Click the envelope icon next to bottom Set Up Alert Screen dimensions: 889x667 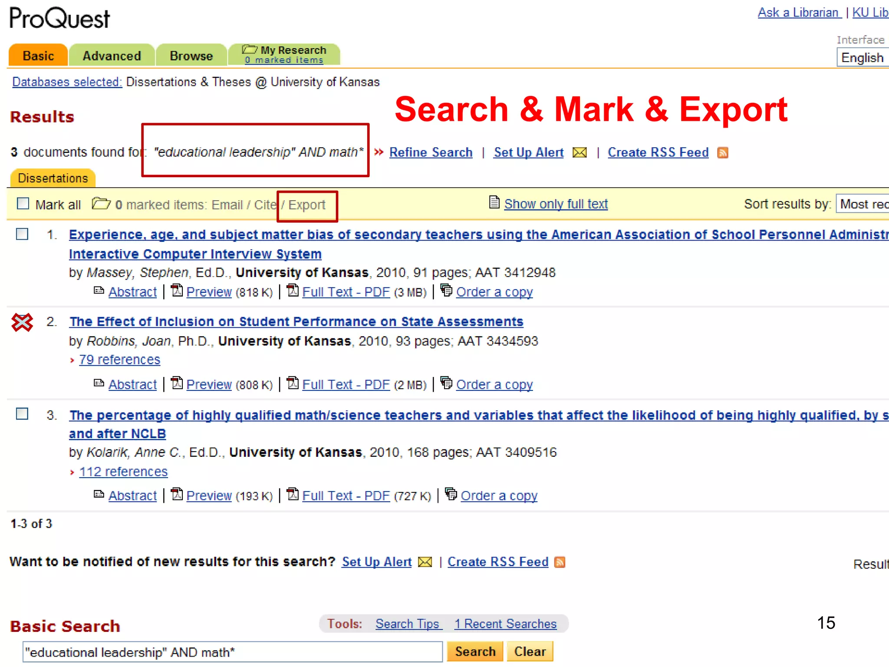(425, 562)
